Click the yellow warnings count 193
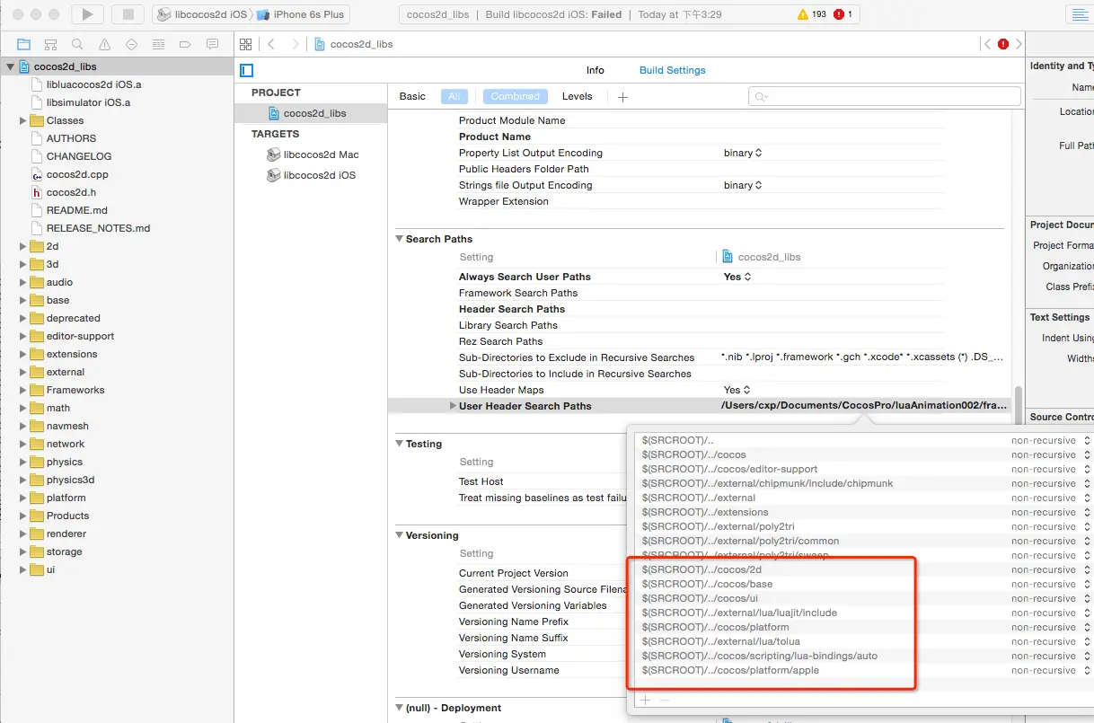The height and width of the screenshot is (723, 1094). point(811,14)
